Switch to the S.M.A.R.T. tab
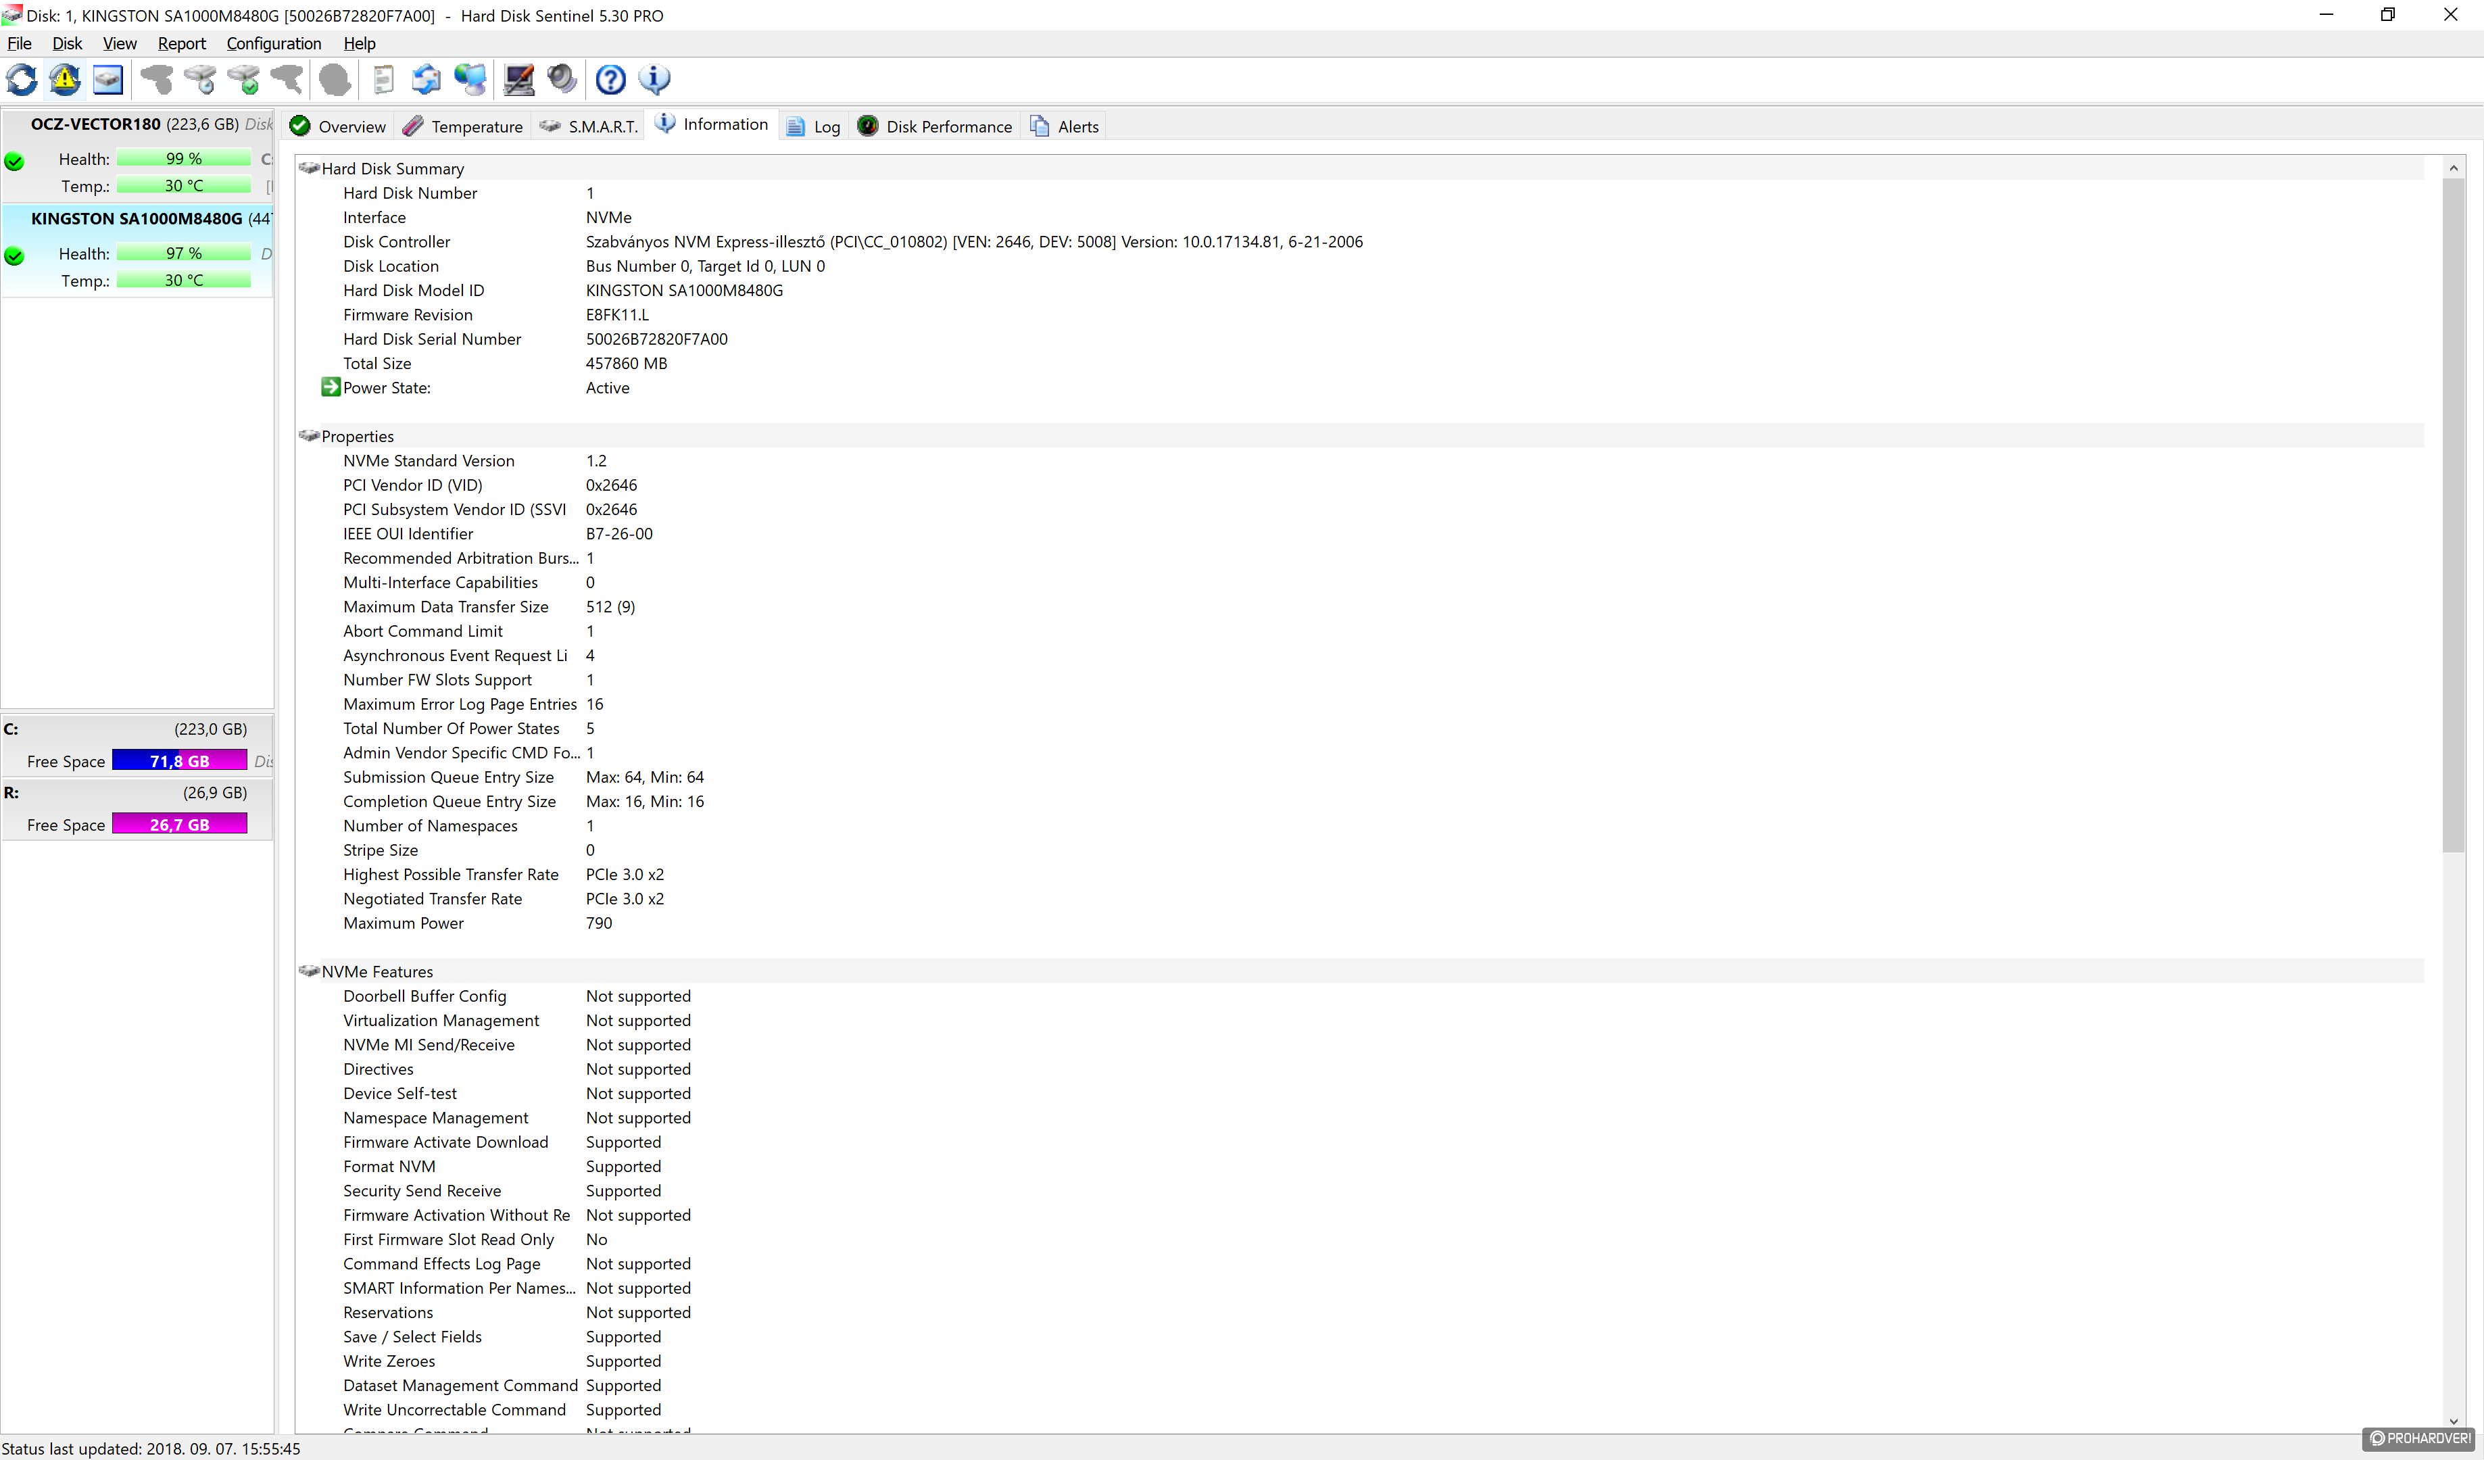The height and width of the screenshot is (1460, 2484). click(589, 126)
